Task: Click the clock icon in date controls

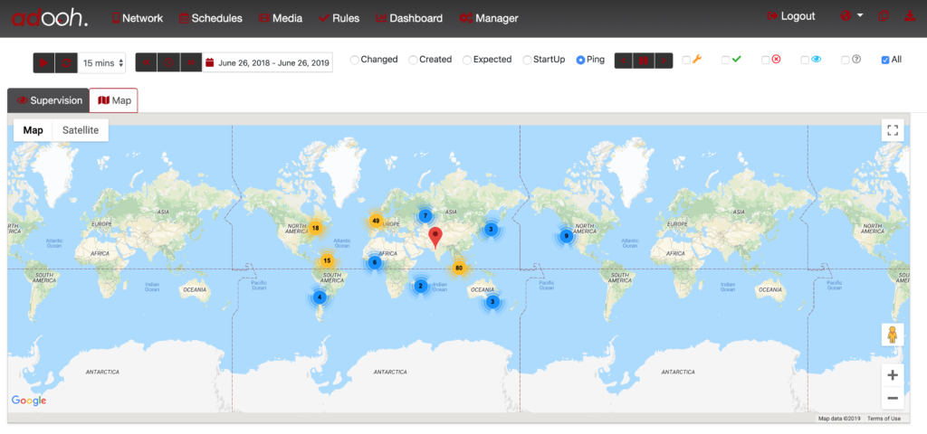Action: 168,62
